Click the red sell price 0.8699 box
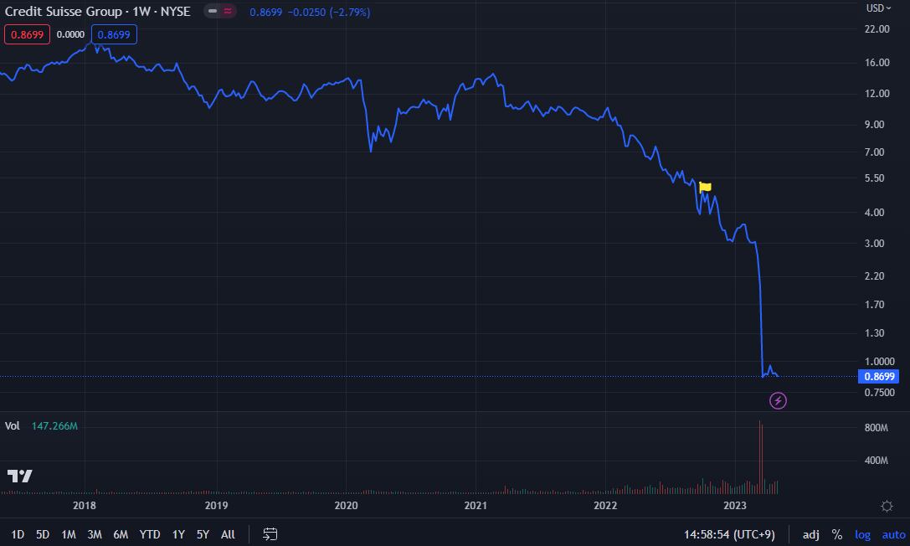Screen dimensions: 910x546 [28, 35]
